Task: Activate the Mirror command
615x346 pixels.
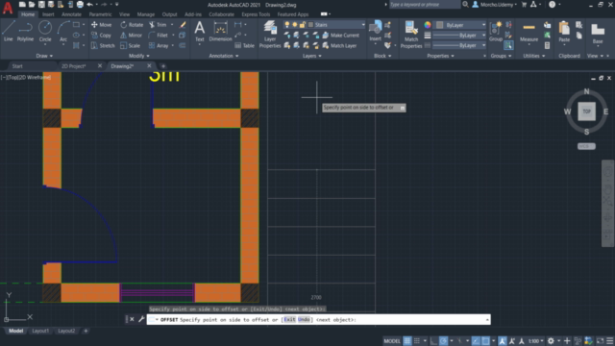Action: tap(131, 36)
